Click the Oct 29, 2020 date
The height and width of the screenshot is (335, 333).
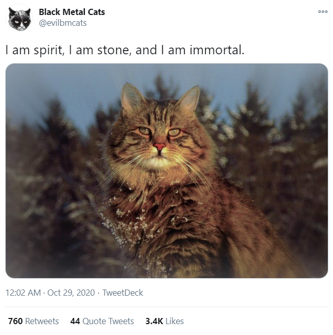point(71,293)
